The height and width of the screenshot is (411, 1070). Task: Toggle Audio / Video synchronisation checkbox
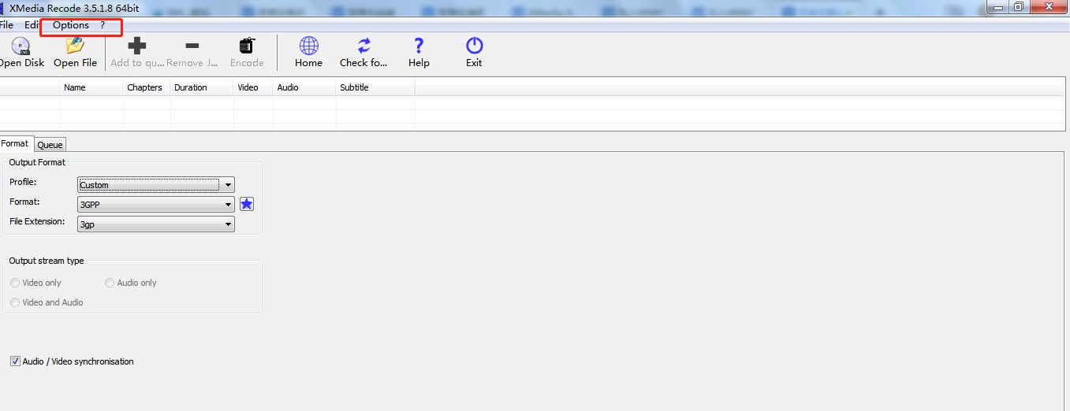[15, 361]
